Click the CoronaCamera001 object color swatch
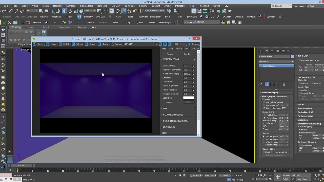 tap(292, 56)
